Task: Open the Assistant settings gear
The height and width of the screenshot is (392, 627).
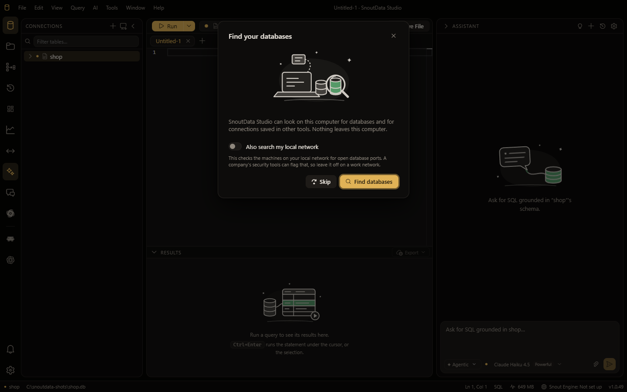Action: (614, 26)
